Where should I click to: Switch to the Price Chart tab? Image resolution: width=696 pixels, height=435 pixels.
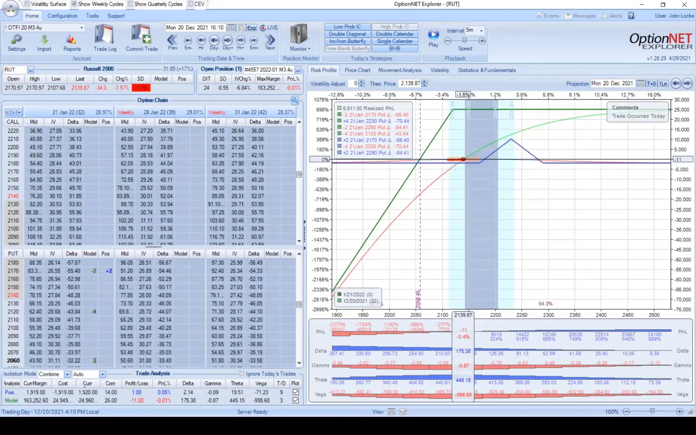pos(357,70)
